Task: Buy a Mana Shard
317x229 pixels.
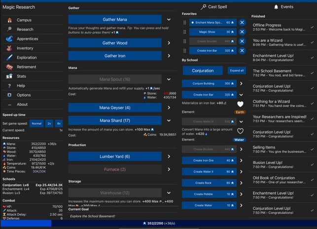Action: click(115, 121)
